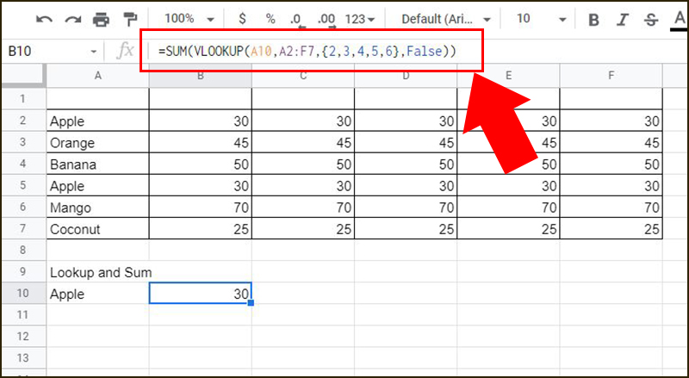Activate the paint format tool

(x=130, y=19)
